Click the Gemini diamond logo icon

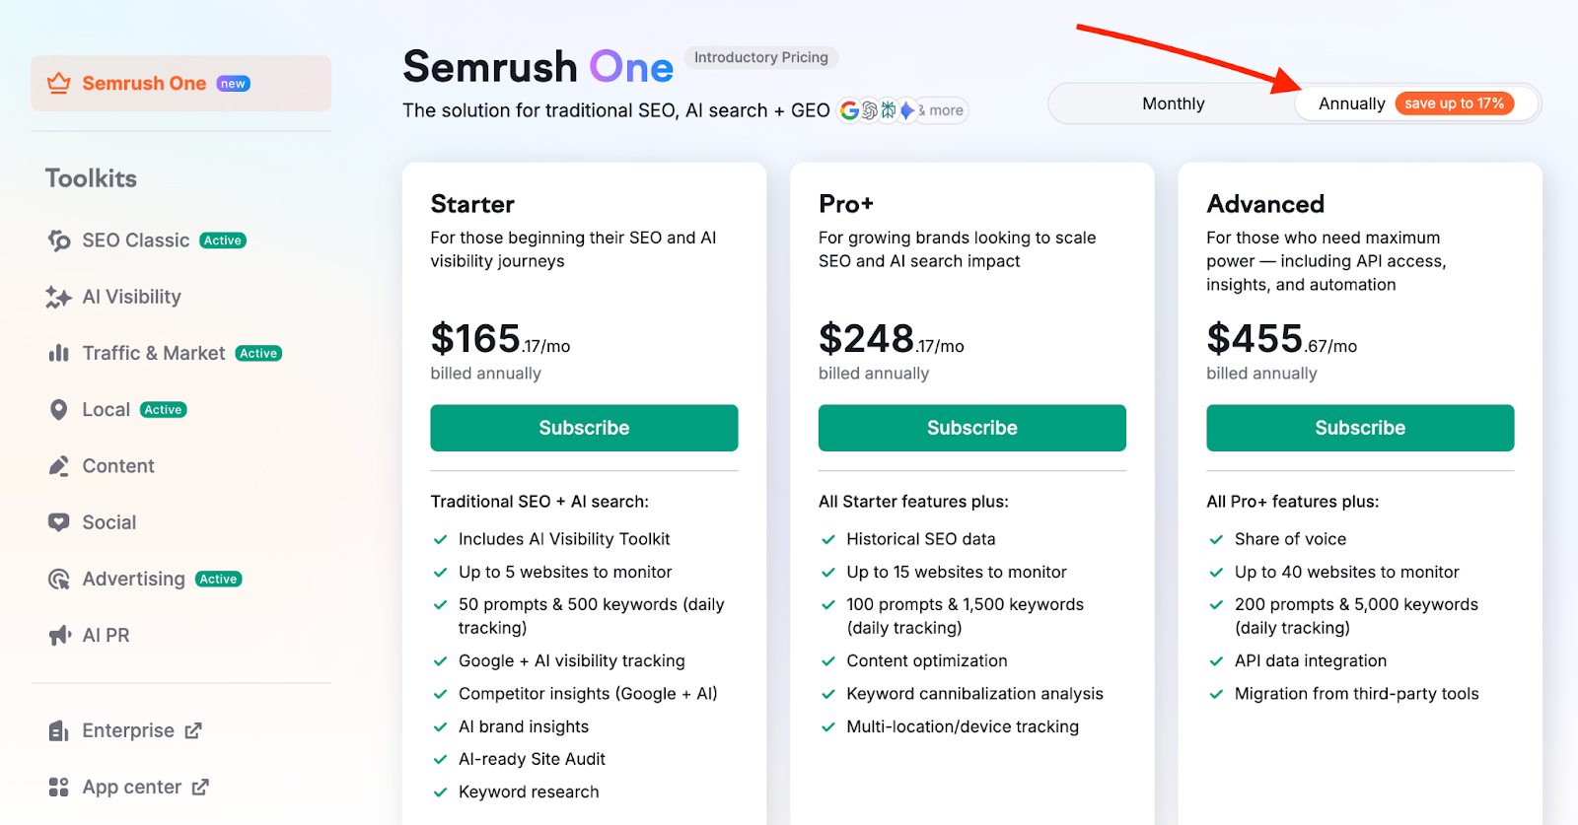905,110
